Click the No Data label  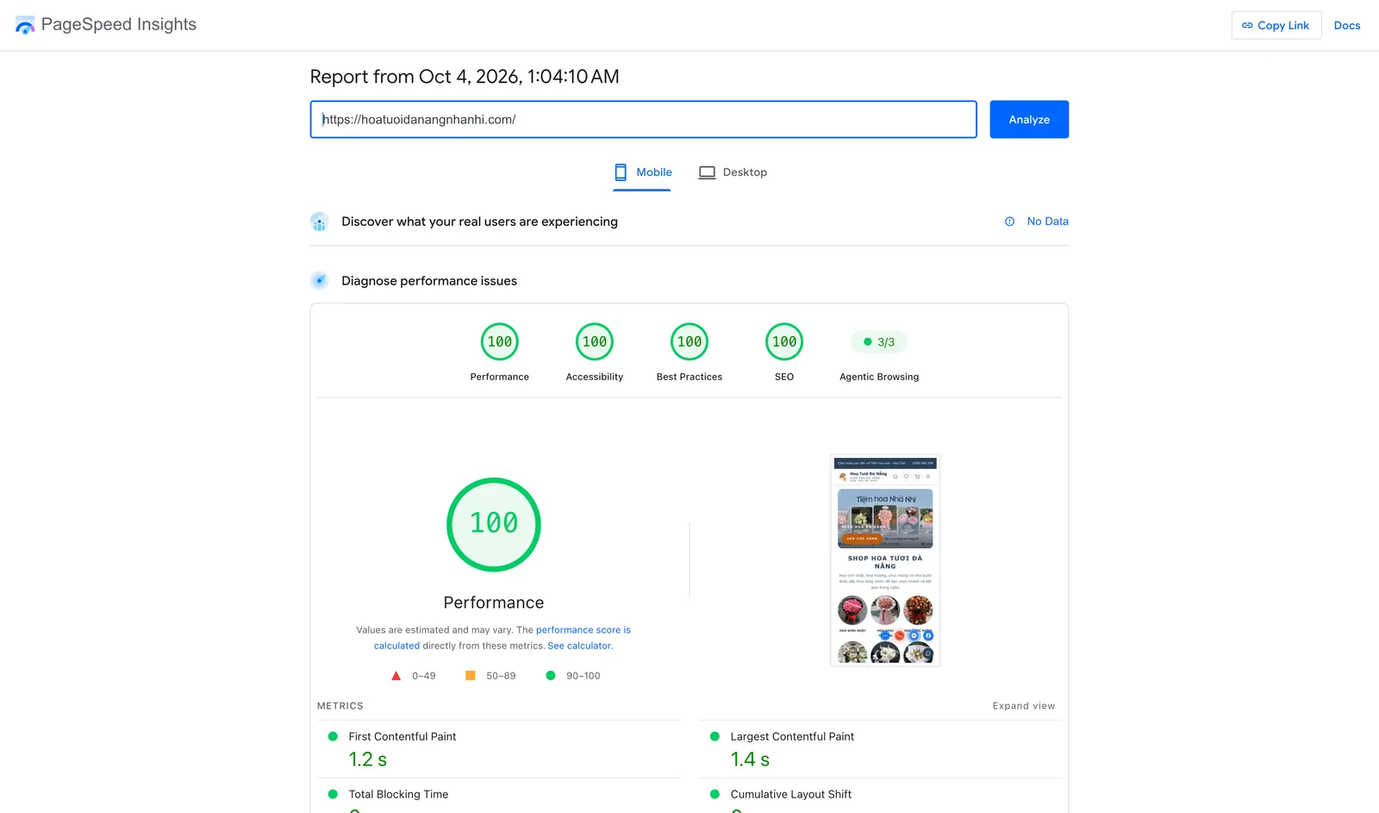[1047, 222]
